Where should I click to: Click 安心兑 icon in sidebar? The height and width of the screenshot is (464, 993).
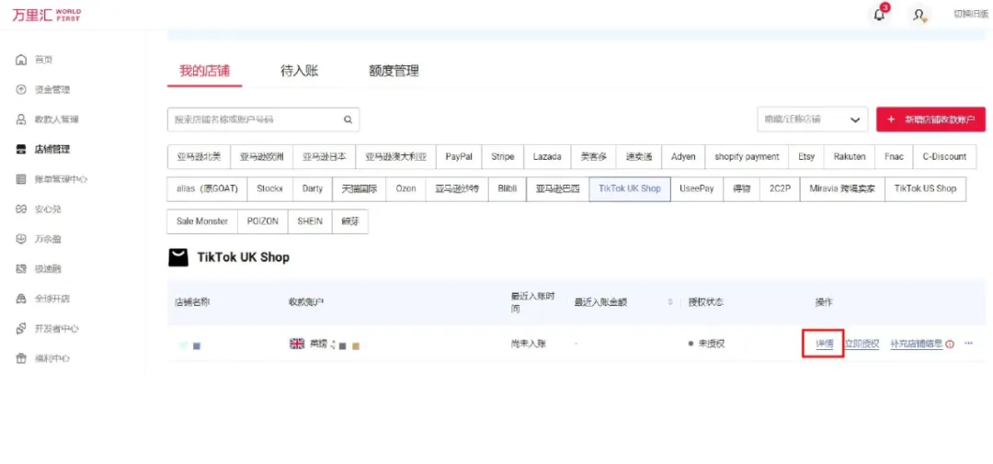click(21, 209)
